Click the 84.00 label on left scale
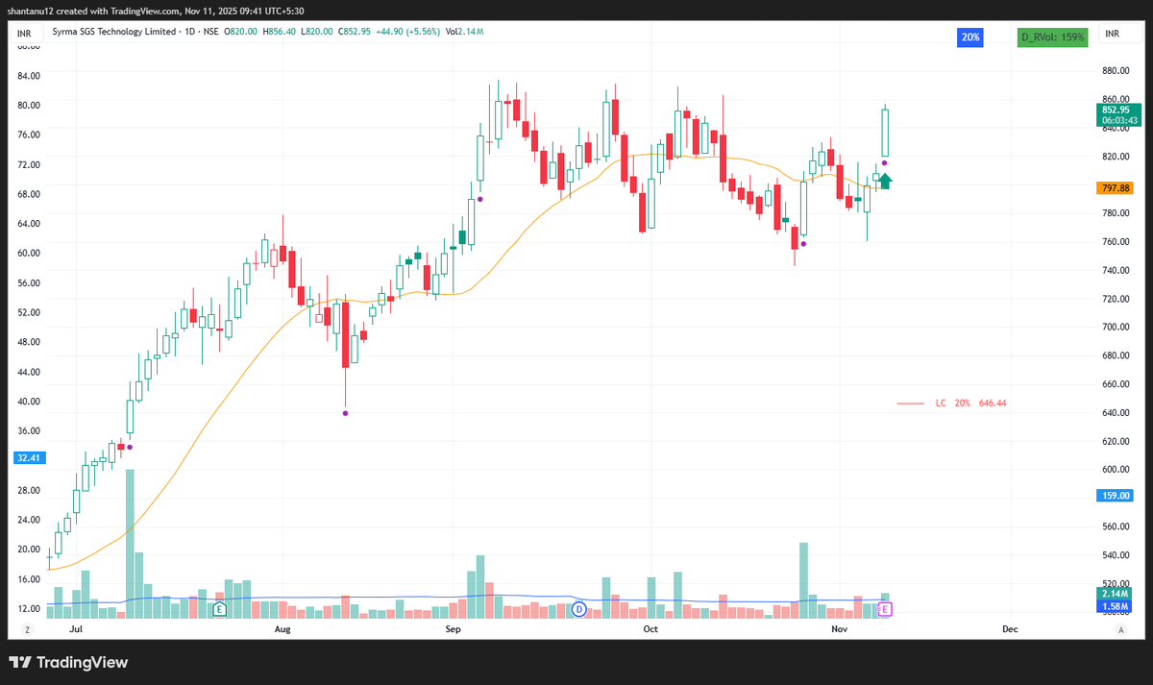The height and width of the screenshot is (685, 1153). (28, 75)
